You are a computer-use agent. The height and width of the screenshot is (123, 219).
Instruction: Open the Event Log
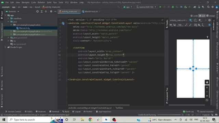(188, 112)
